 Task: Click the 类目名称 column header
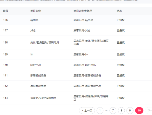pos(36,11)
